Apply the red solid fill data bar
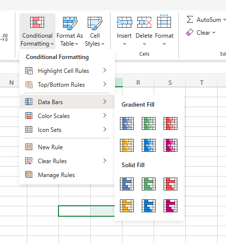 point(170,184)
